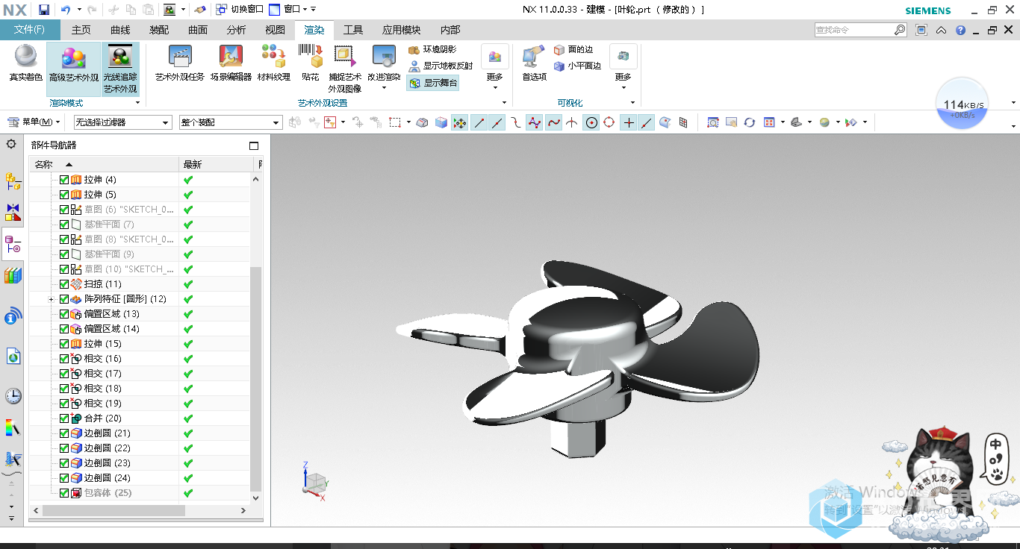
Task: Click the 小平面边 facet edges button
Action: [577, 66]
